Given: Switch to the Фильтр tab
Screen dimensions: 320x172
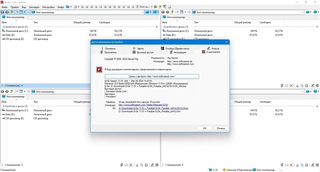Looking at the screenshot, I should tap(213, 49).
